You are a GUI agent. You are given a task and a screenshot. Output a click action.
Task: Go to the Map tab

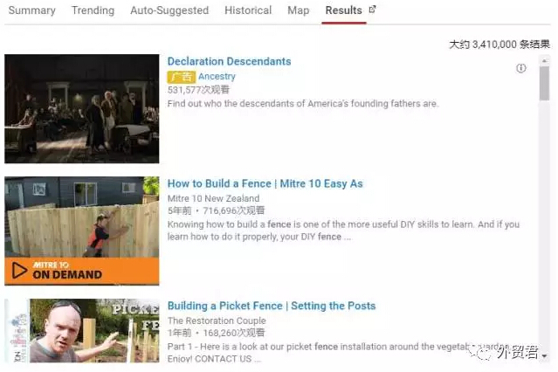pos(298,10)
